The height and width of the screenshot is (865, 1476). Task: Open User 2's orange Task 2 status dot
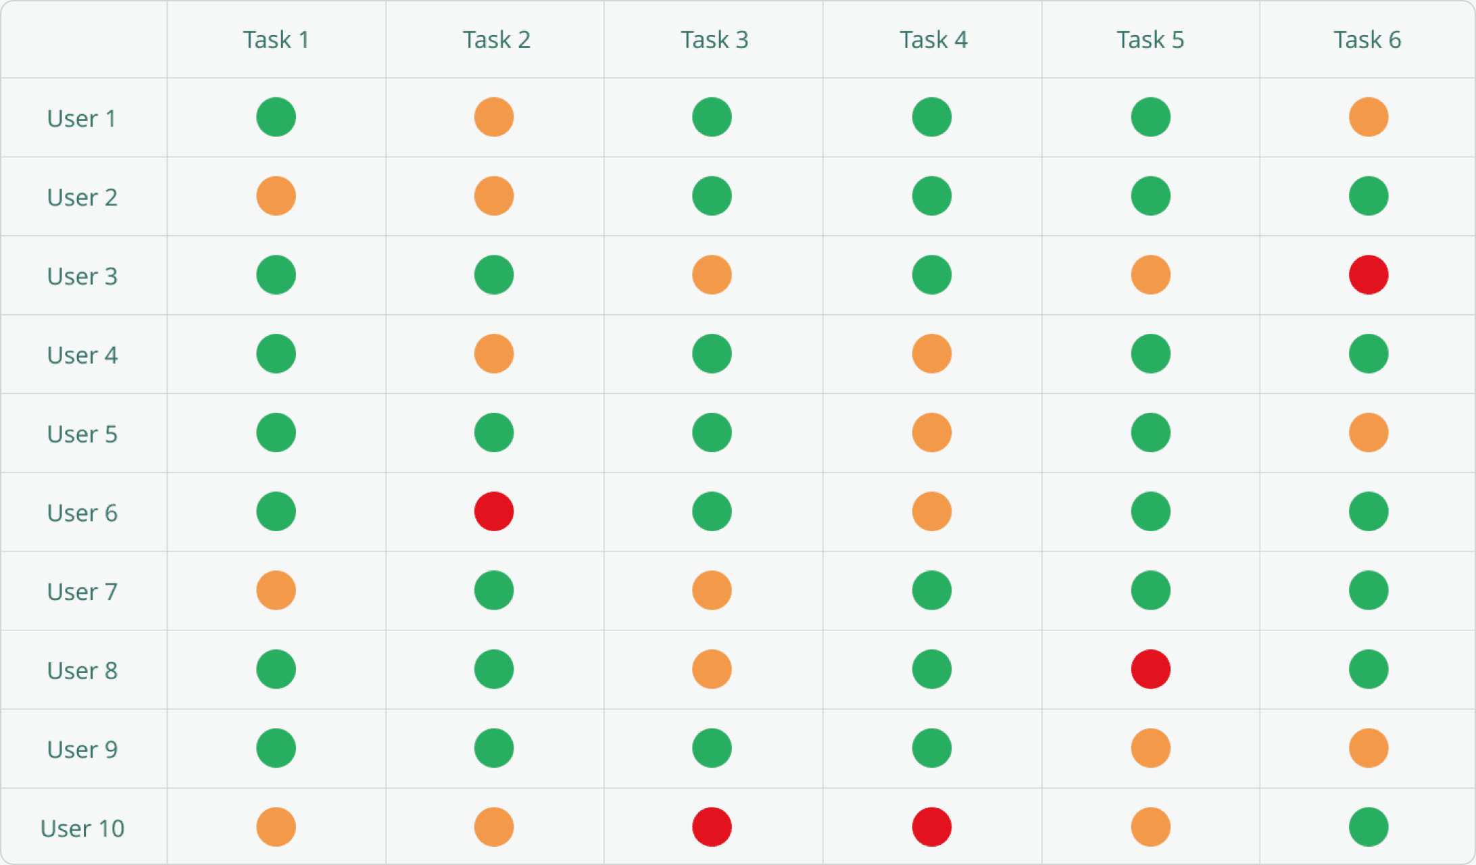(x=494, y=196)
